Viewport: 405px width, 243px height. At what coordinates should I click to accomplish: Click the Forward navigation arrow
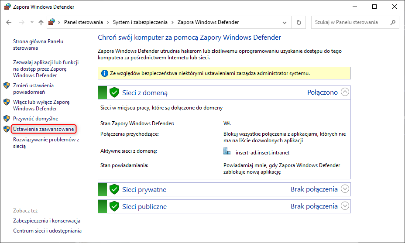(x=22, y=22)
